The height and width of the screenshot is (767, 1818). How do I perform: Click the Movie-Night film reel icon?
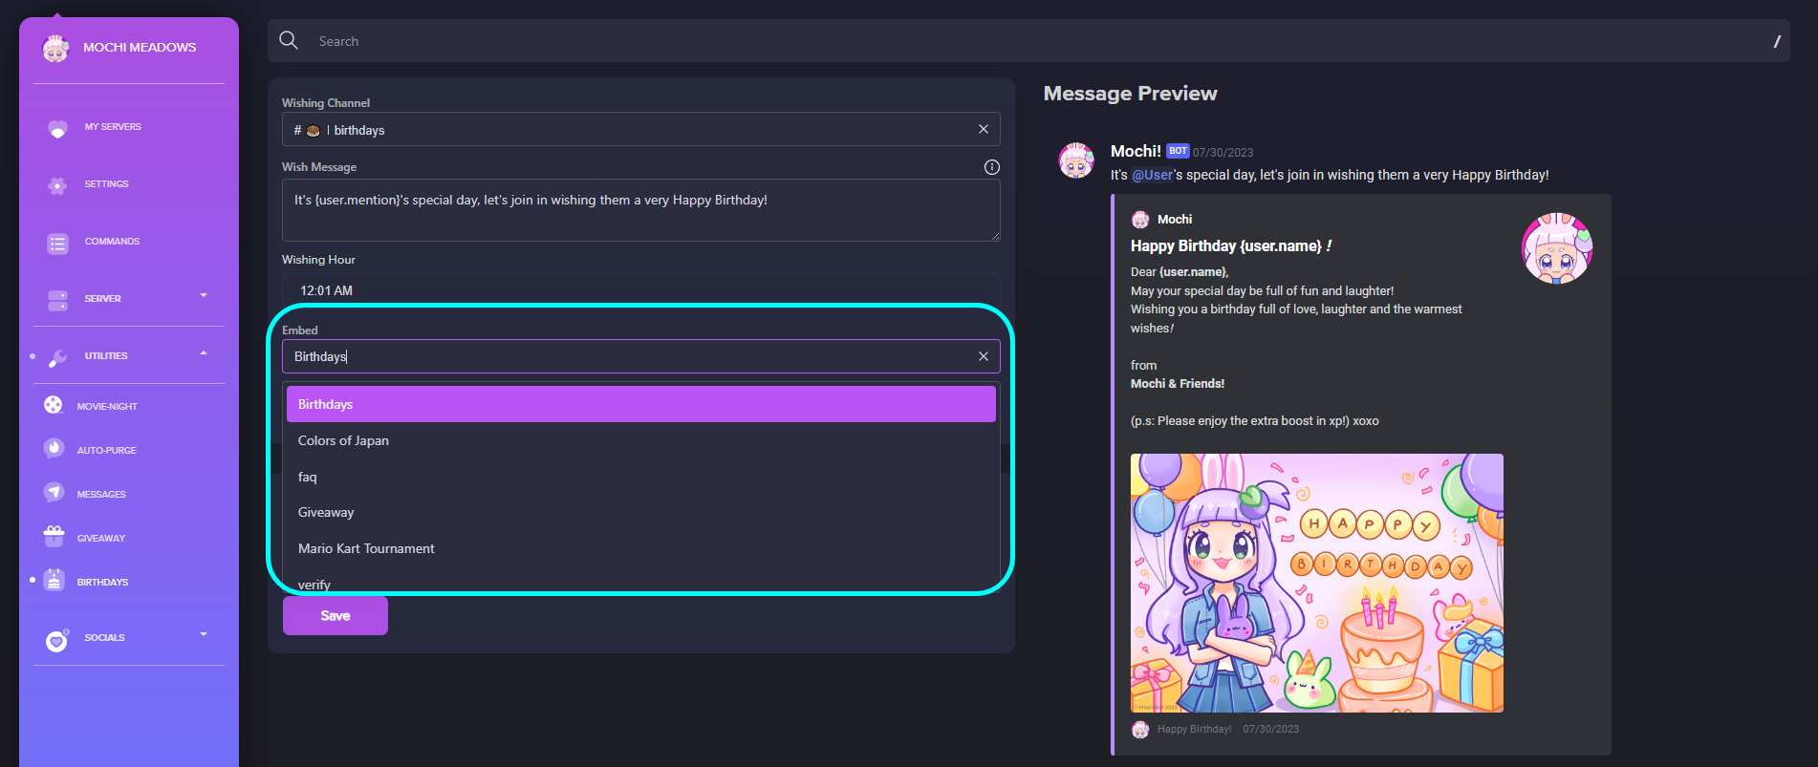pyautogui.click(x=54, y=405)
